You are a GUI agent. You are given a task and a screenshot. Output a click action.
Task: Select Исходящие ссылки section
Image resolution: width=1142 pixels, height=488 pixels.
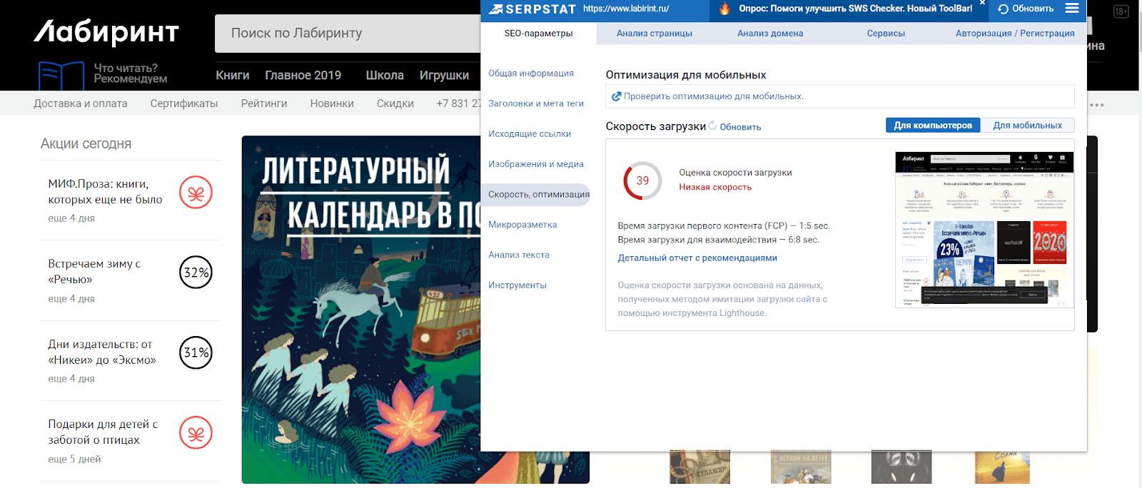(x=530, y=133)
